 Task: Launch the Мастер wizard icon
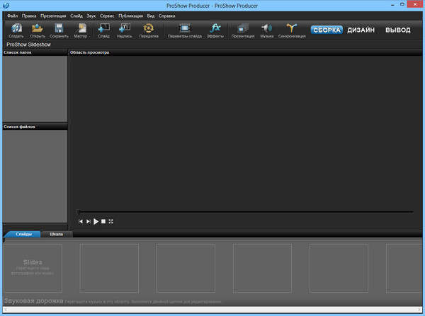[x=80, y=29]
